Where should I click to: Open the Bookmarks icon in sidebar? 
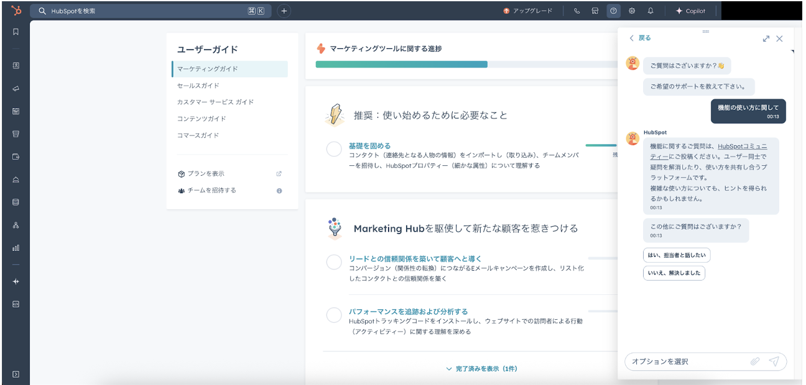[16, 32]
